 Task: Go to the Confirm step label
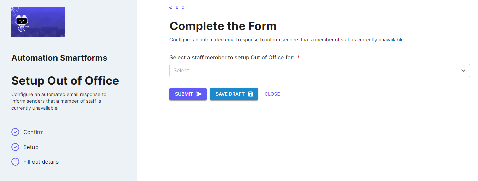click(x=33, y=132)
